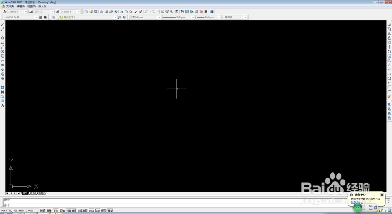
Task: Select the Circle draw tool
Action: pyautogui.click(x=2, y=51)
